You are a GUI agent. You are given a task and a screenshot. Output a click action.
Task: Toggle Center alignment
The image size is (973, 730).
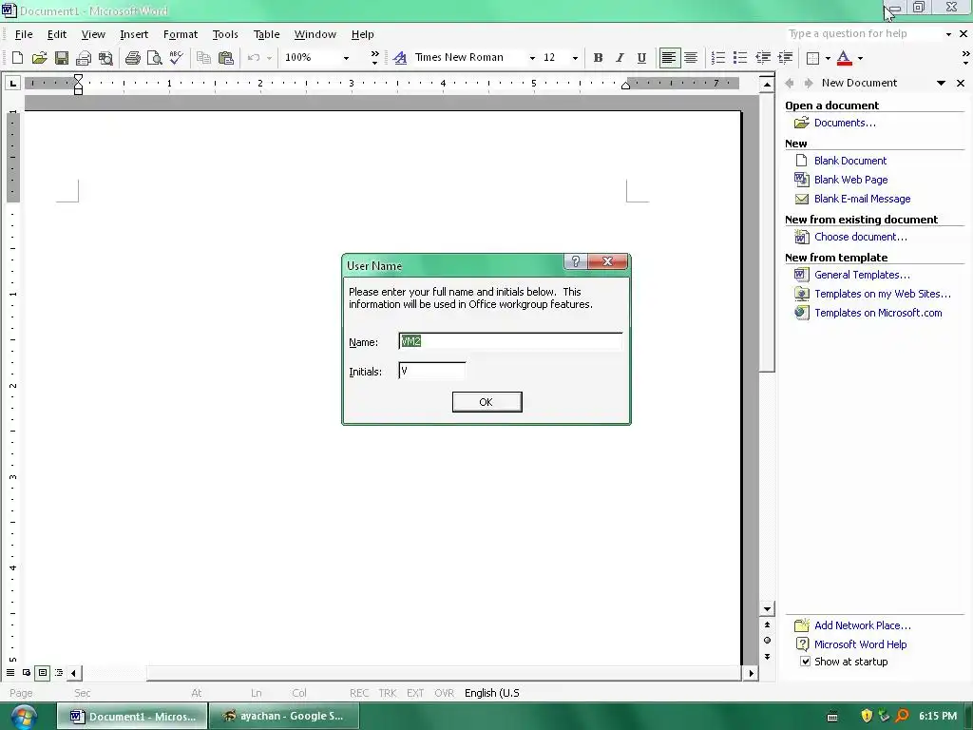click(x=691, y=58)
